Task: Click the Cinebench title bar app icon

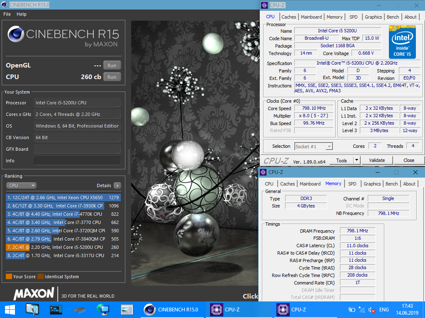Action: pyautogui.click(x=4, y=5)
